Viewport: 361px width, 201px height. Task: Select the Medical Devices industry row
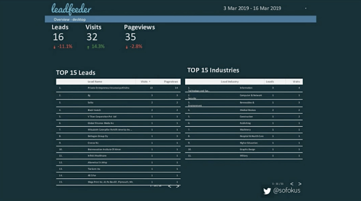point(244,110)
